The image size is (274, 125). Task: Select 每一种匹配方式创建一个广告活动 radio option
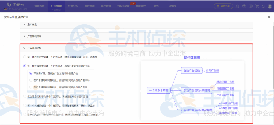point(25,57)
